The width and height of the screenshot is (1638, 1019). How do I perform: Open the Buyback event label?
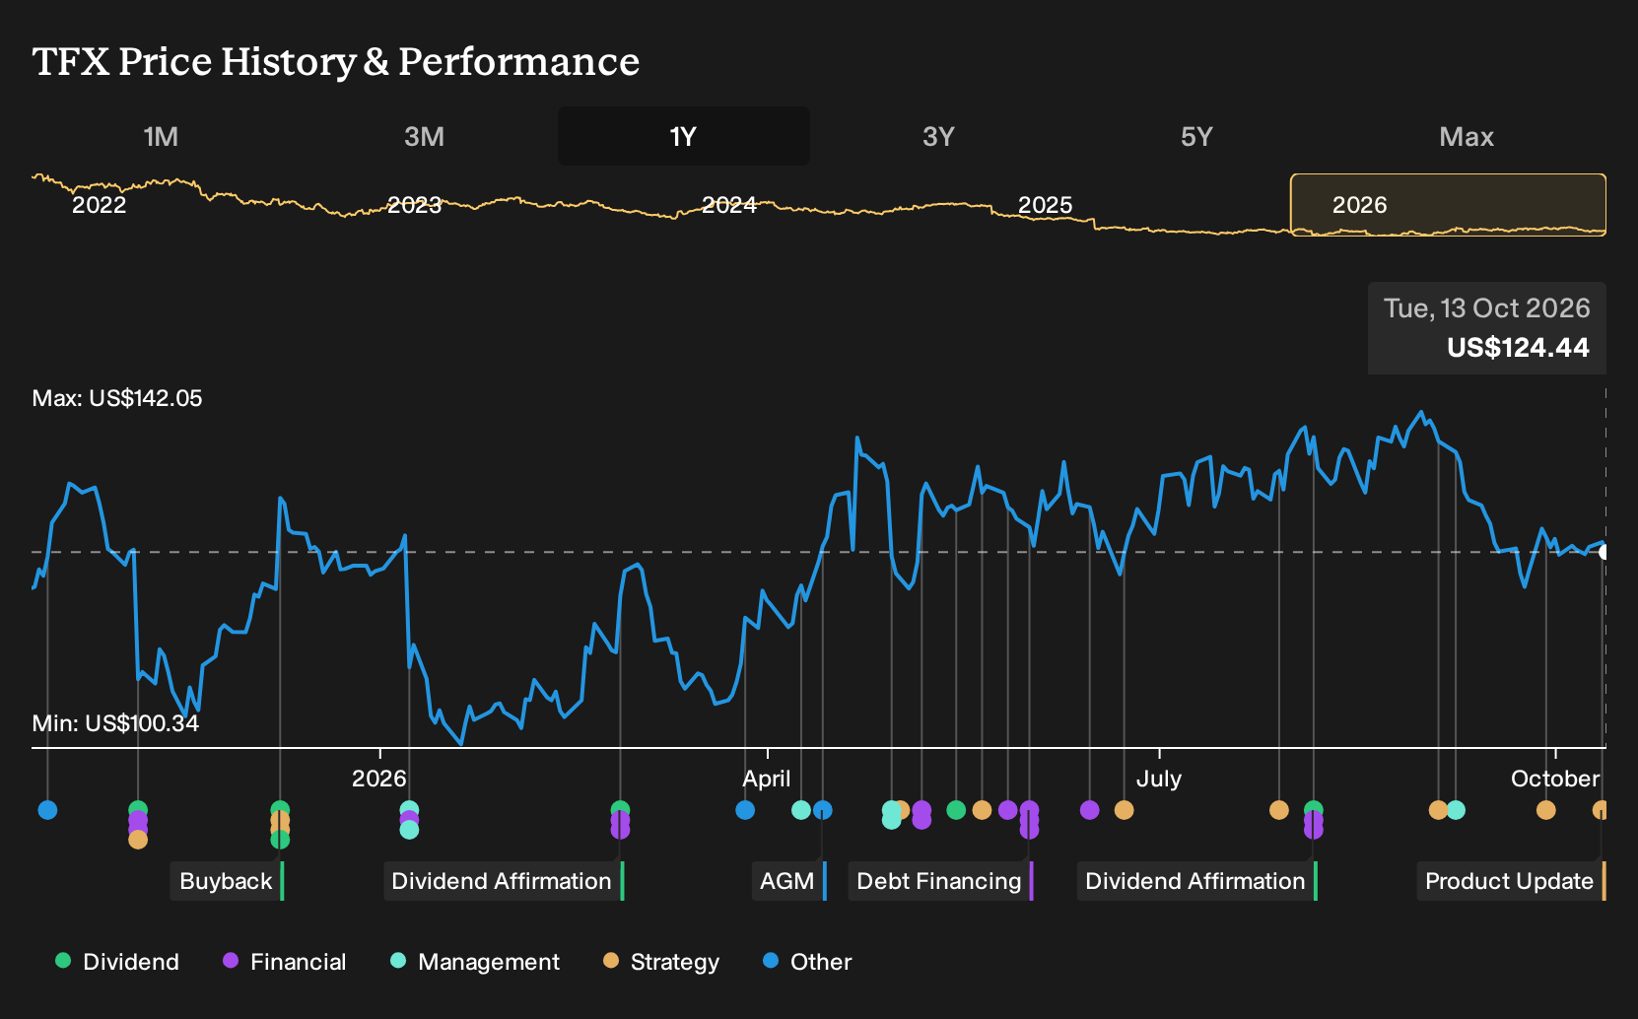(x=227, y=881)
